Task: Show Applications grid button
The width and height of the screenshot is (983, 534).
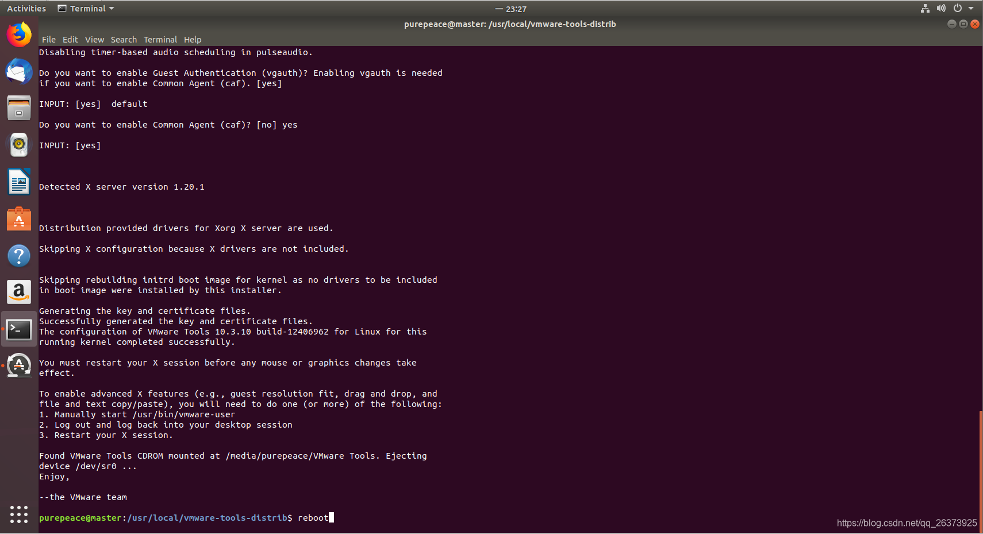Action: click(19, 514)
